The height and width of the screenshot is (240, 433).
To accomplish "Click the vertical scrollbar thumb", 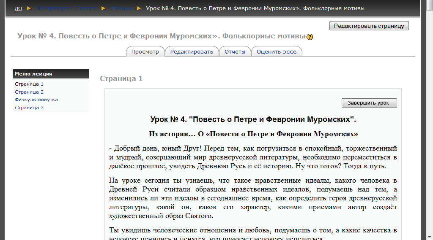I will (430, 5).
